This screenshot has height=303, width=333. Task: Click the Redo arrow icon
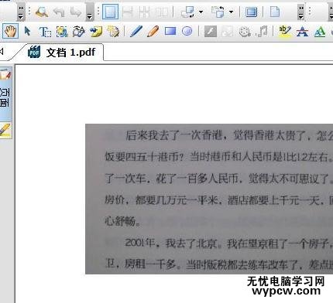point(76,12)
